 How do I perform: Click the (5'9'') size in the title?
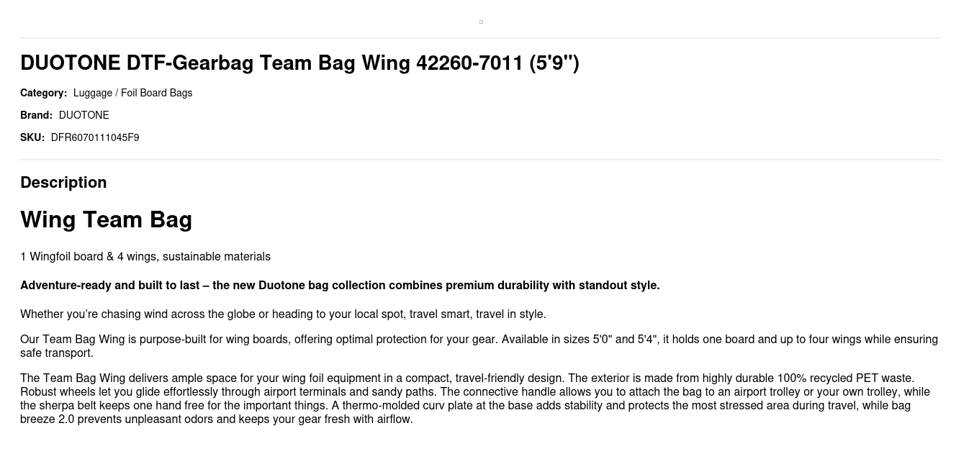tap(554, 63)
